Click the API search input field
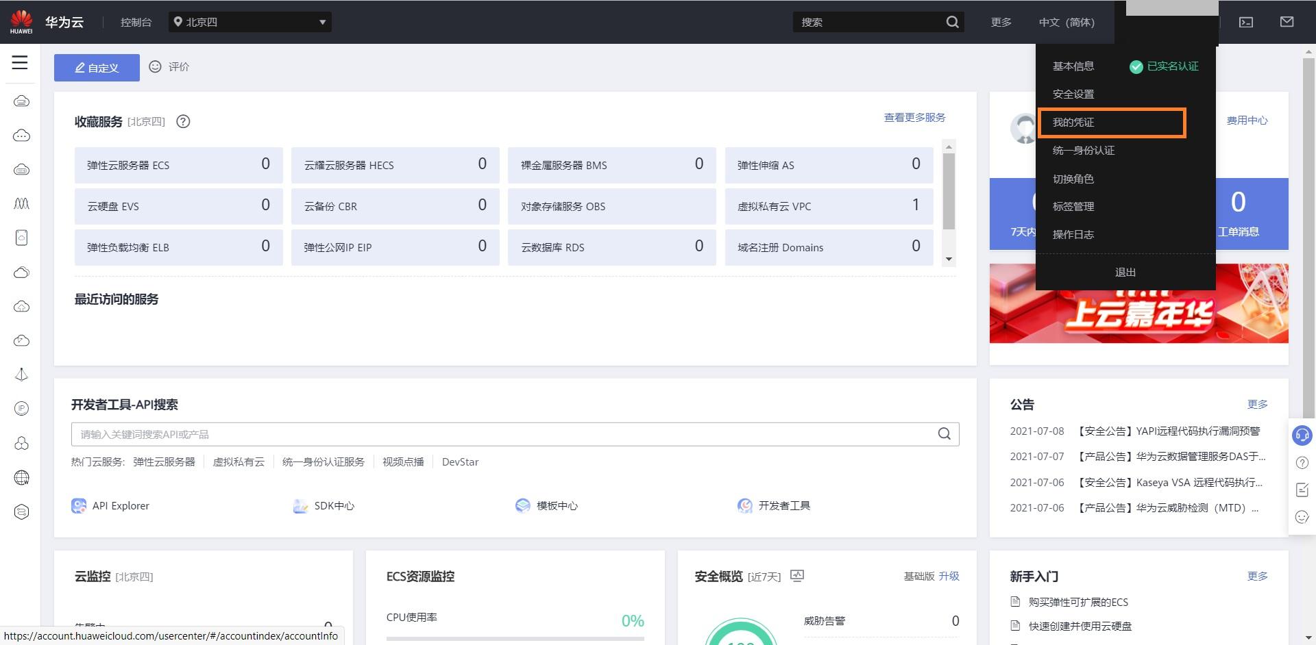The height and width of the screenshot is (645, 1316). 515,434
